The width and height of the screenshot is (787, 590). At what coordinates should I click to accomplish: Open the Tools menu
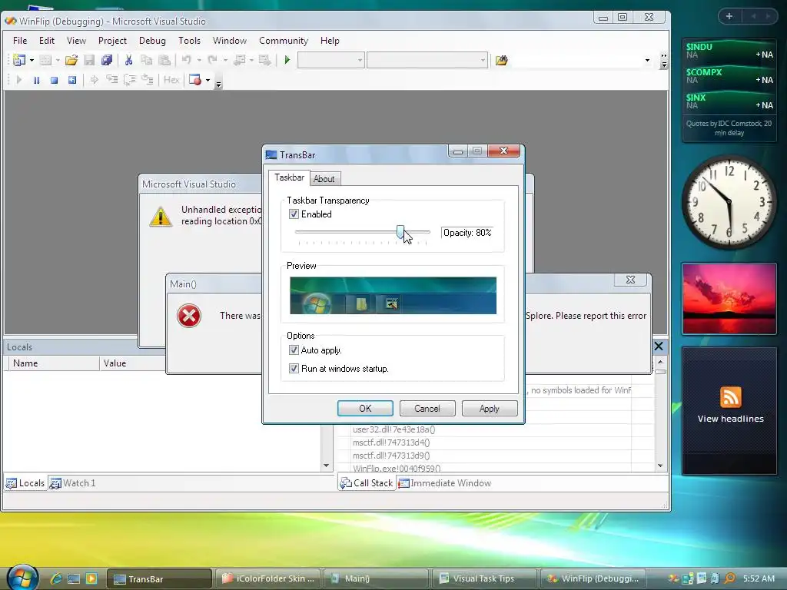[x=189, y=41]
